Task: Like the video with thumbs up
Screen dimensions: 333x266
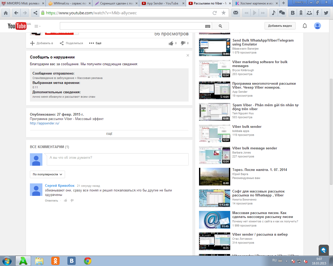Action: (171, 43)
